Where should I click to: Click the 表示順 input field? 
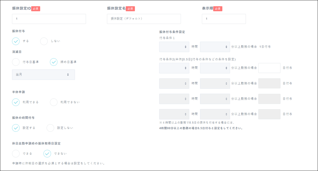[224, 19]
